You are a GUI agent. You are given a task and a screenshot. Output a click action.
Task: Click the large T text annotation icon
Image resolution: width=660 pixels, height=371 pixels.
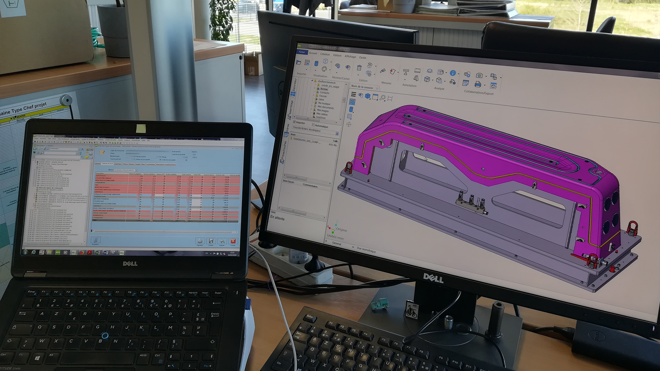pos(406,72)
